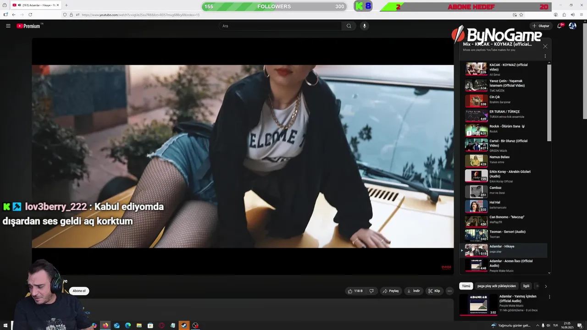The width and height of the screenshot is (587, 330).
Task: Select currently playing 'Adamlar - Hikaye' row
Action: point(504,250)
